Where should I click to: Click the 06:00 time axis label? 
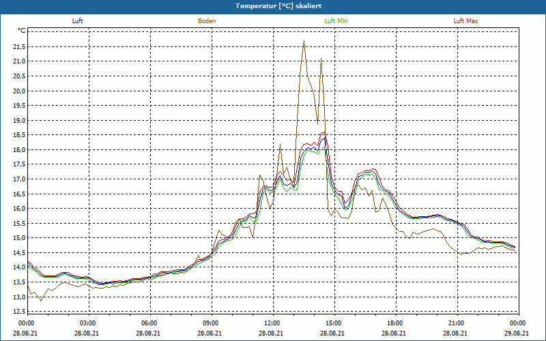150,323
